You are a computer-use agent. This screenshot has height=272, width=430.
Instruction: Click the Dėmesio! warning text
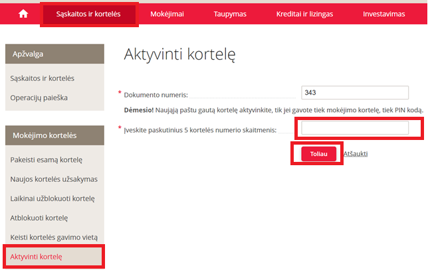click(274, 110)
